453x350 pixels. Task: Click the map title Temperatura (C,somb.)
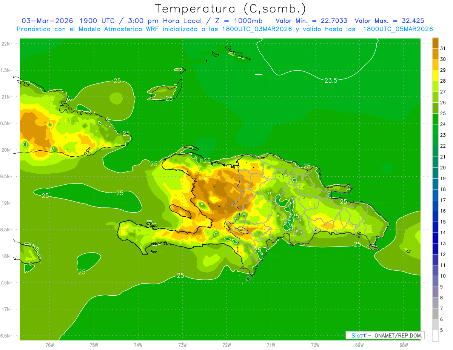tap(230, 8)
